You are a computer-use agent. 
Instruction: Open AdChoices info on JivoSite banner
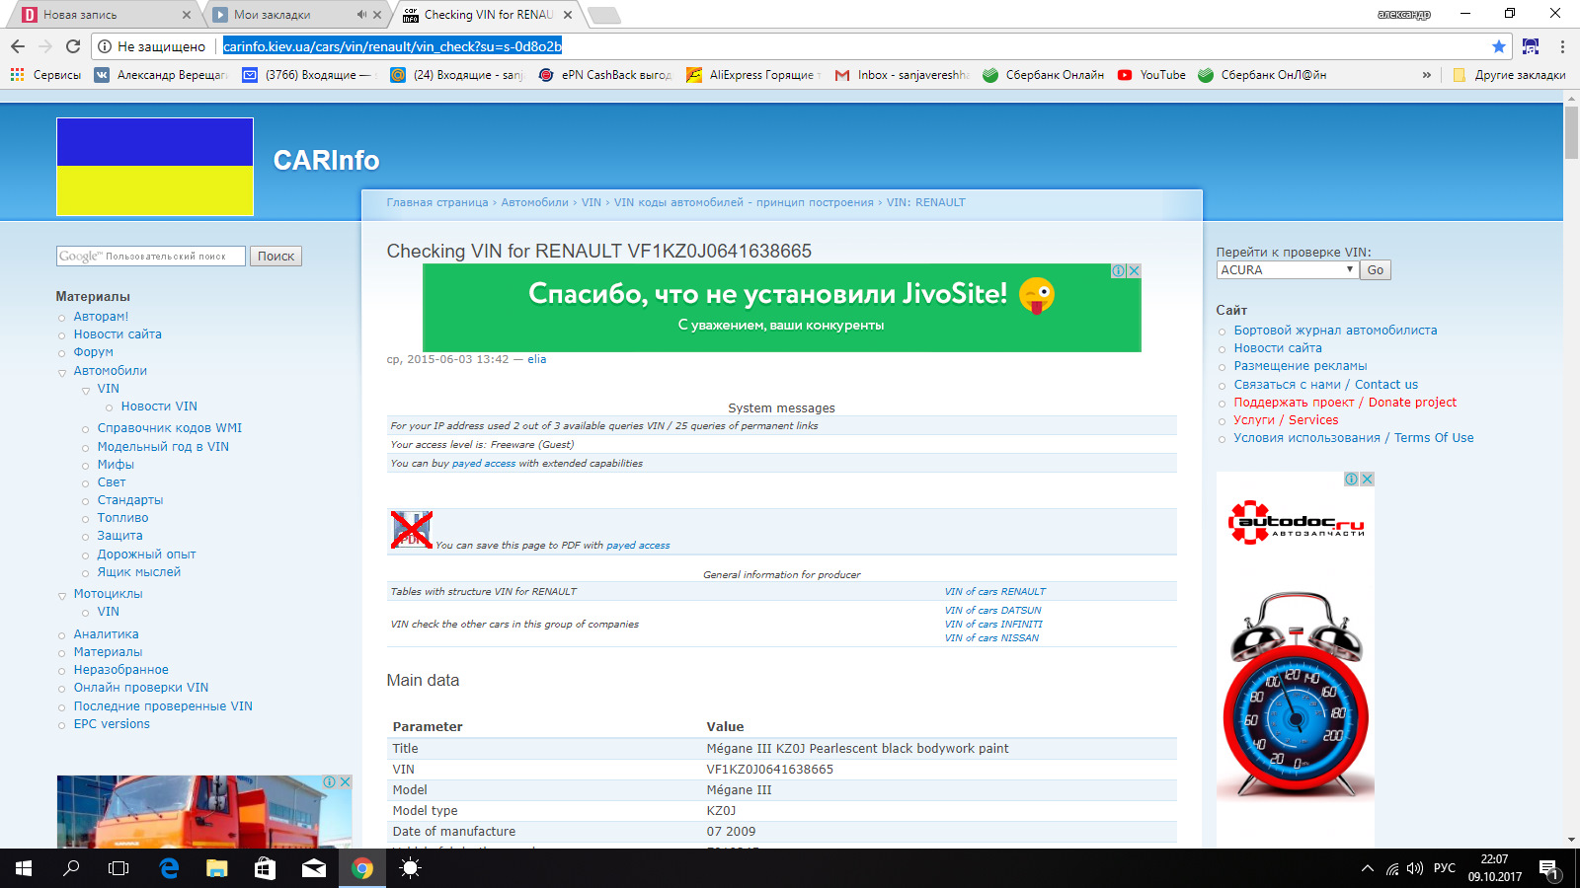pos(1119,271)
